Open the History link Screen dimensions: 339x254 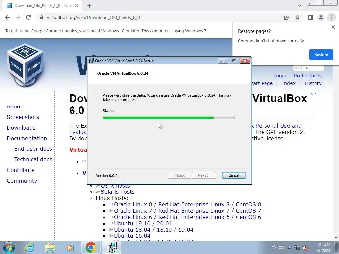[313, 83]
